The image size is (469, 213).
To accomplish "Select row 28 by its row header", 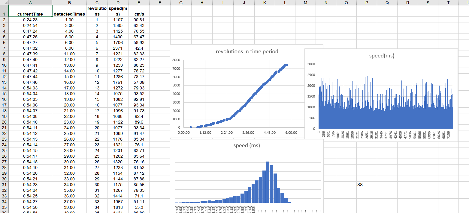I will (x=4, y=168).
